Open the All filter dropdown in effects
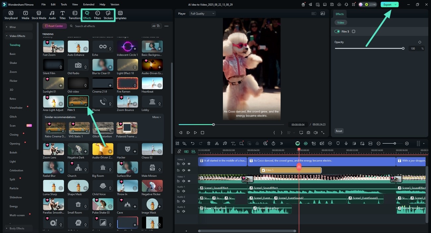Image resolution: width=431 pixels, height=233 pixels. pos(156,26)
